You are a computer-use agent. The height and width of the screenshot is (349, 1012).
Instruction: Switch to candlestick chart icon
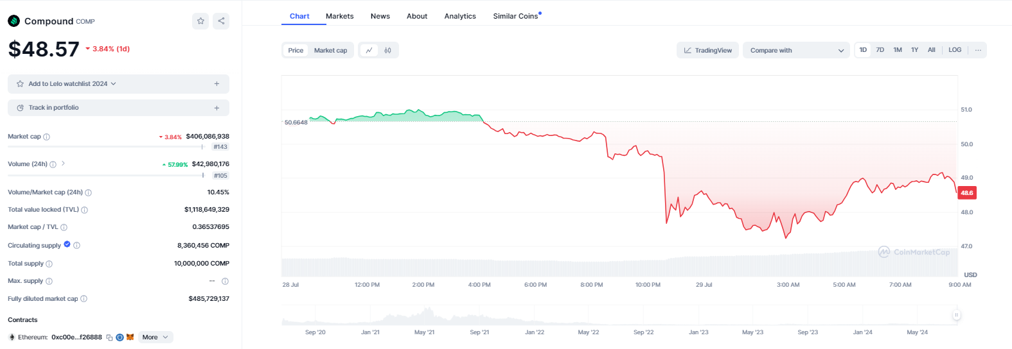pyautogui.click(x=387, y=50)
